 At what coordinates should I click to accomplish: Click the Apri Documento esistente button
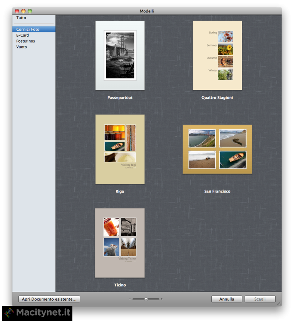(x=49, y=299)
